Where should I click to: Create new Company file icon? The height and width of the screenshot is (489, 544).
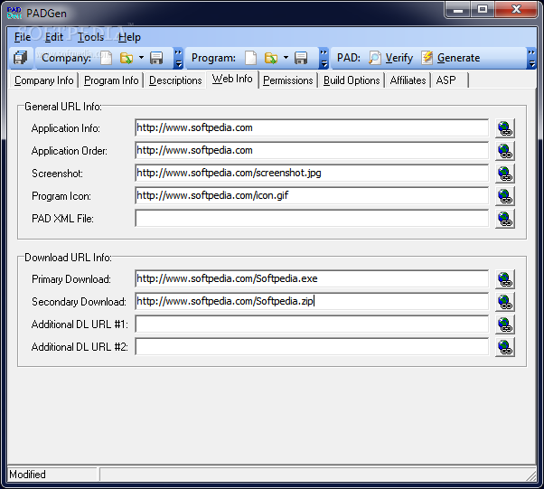[107, 58]
